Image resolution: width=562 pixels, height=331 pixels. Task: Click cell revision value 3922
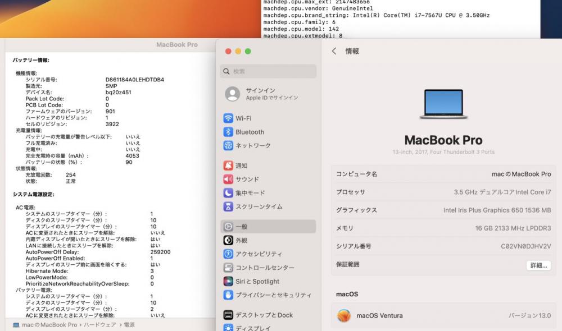coord(112,124)
